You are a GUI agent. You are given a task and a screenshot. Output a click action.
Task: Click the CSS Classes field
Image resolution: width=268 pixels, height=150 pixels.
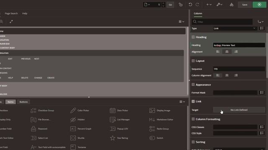point(235,127)
